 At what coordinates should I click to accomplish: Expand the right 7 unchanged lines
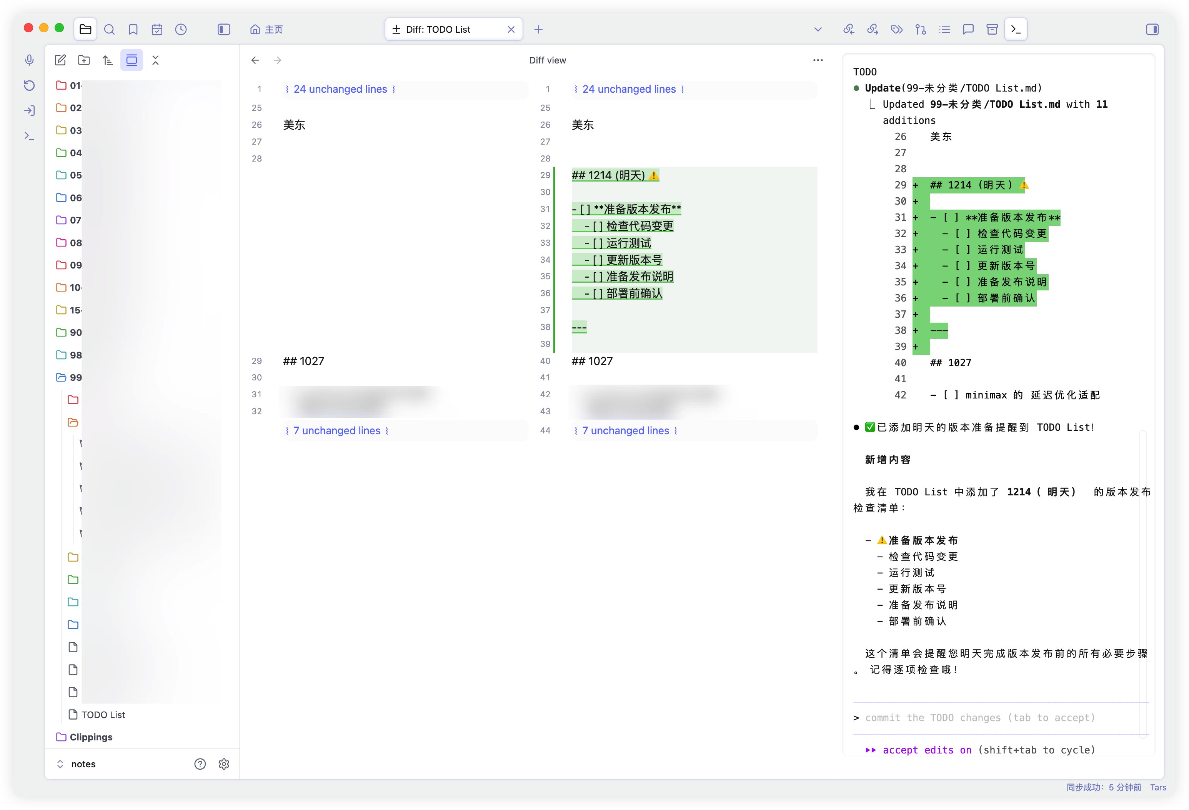(625, 431)
